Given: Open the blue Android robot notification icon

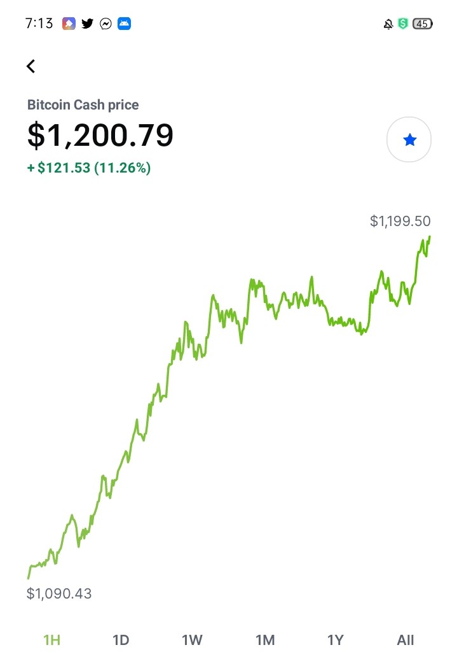Looking at the screenshot, I should [x=124, y=24].
